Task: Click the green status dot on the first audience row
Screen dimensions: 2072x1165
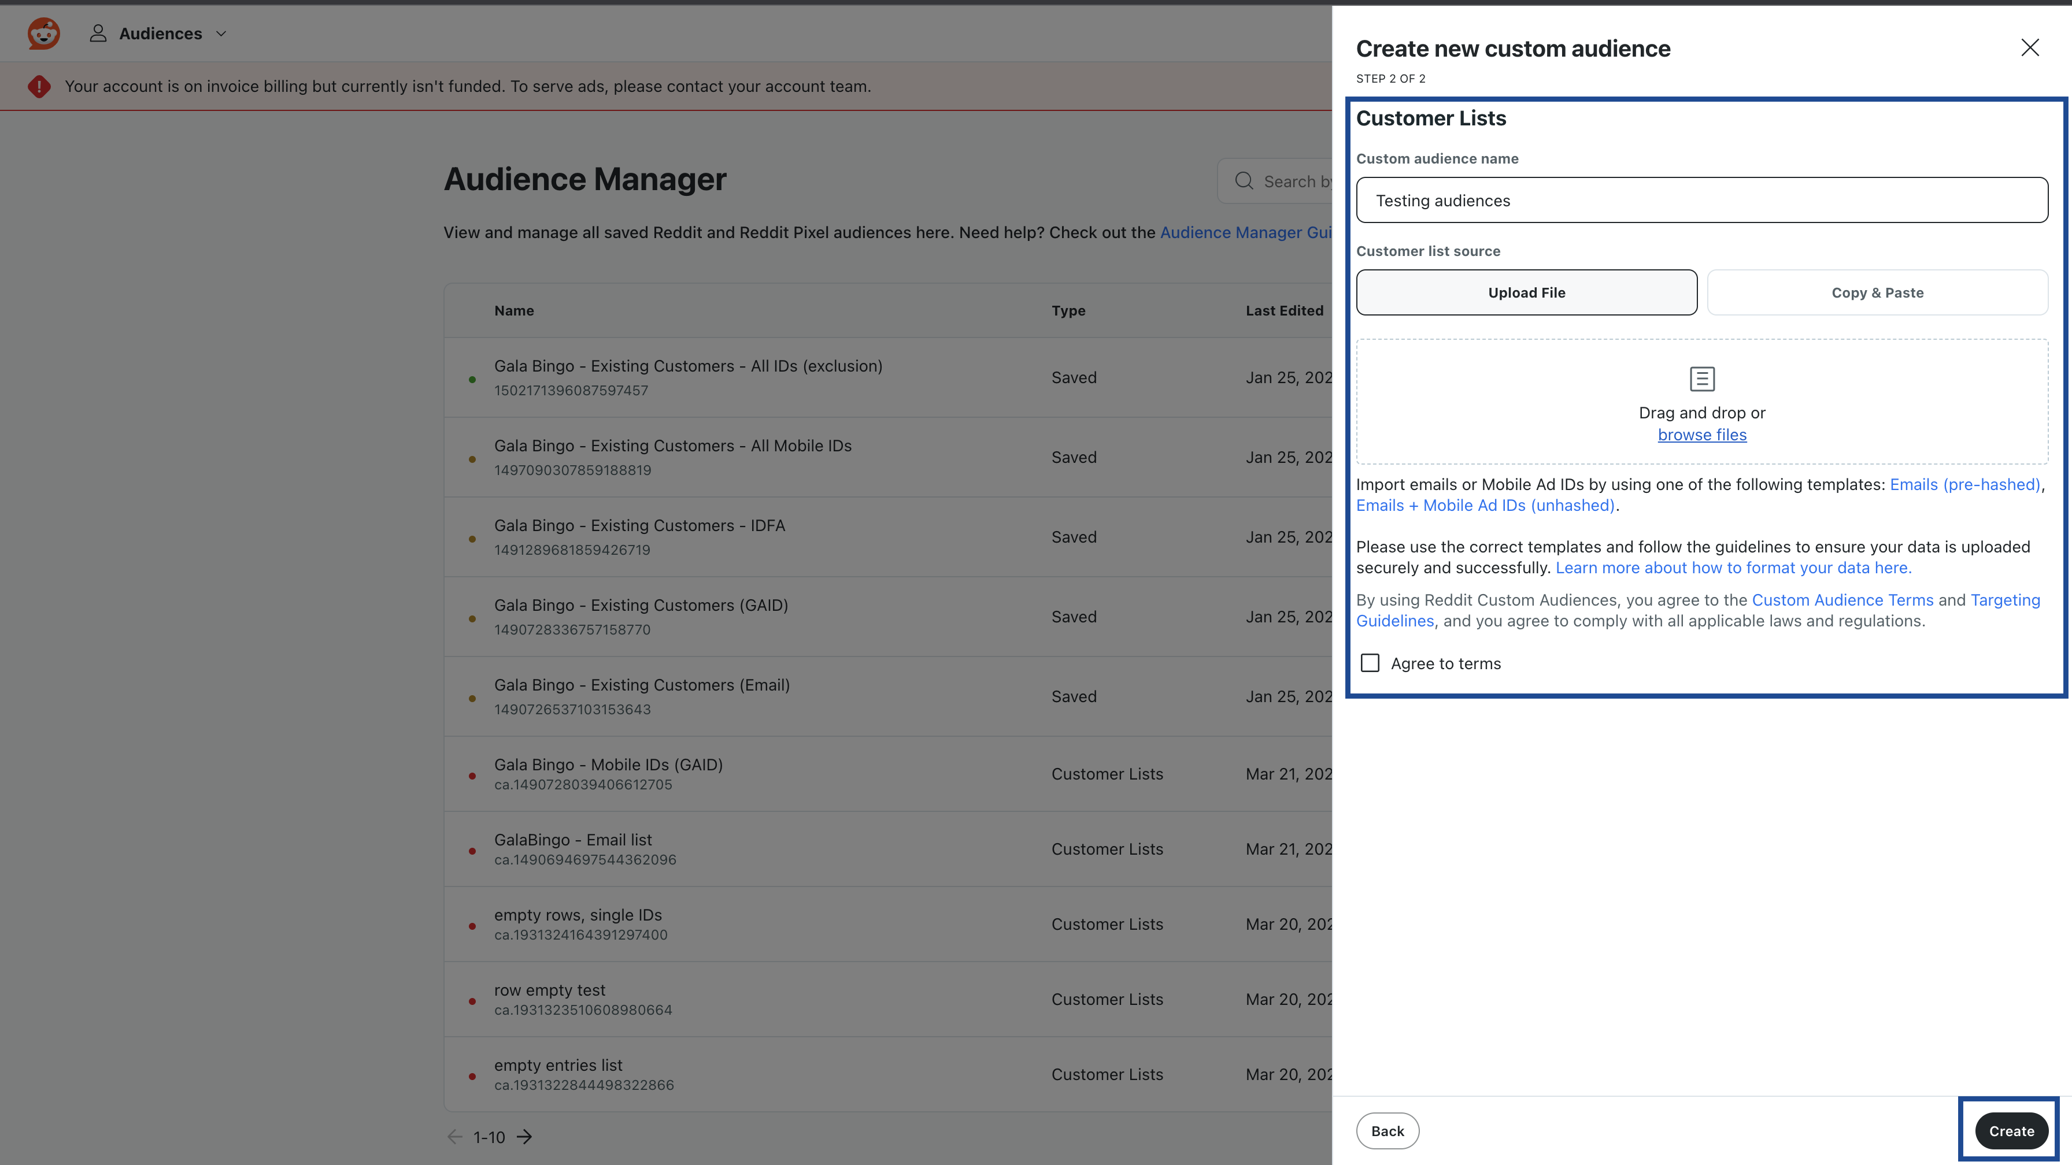Action: 472,379
